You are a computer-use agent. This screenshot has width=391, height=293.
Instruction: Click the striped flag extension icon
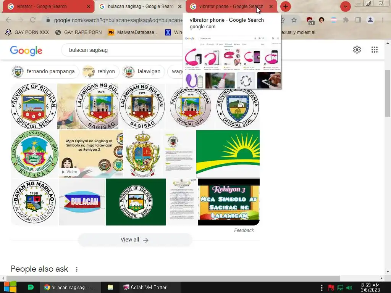333,20
